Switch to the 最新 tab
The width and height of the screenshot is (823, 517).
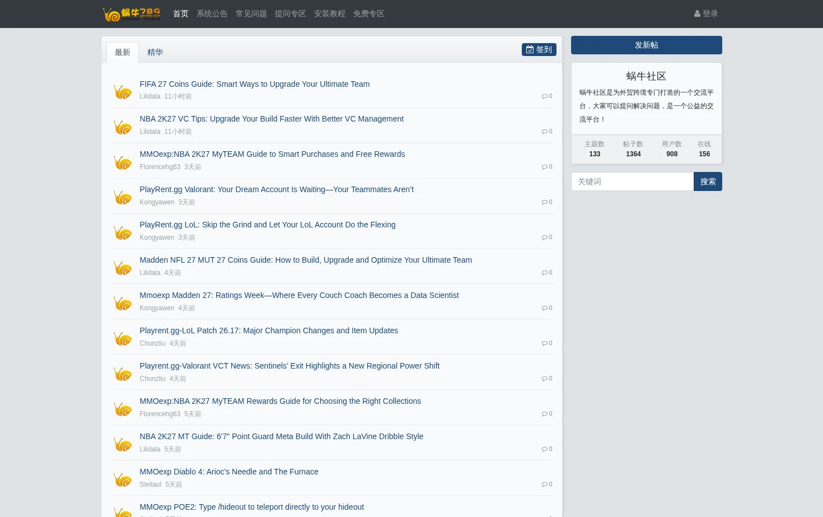[123, 53]
